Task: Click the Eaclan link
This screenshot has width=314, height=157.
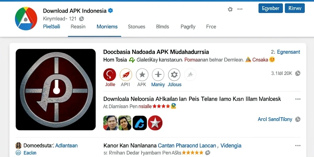Action: click(30, 153)
